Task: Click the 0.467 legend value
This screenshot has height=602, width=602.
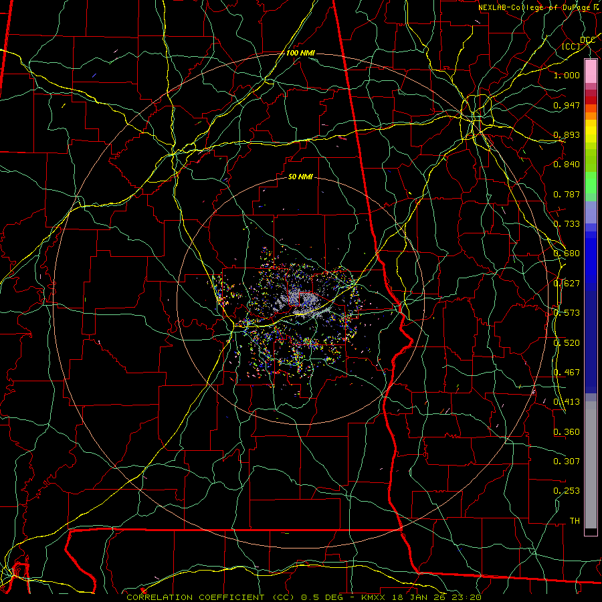Action: click(567, 373)
